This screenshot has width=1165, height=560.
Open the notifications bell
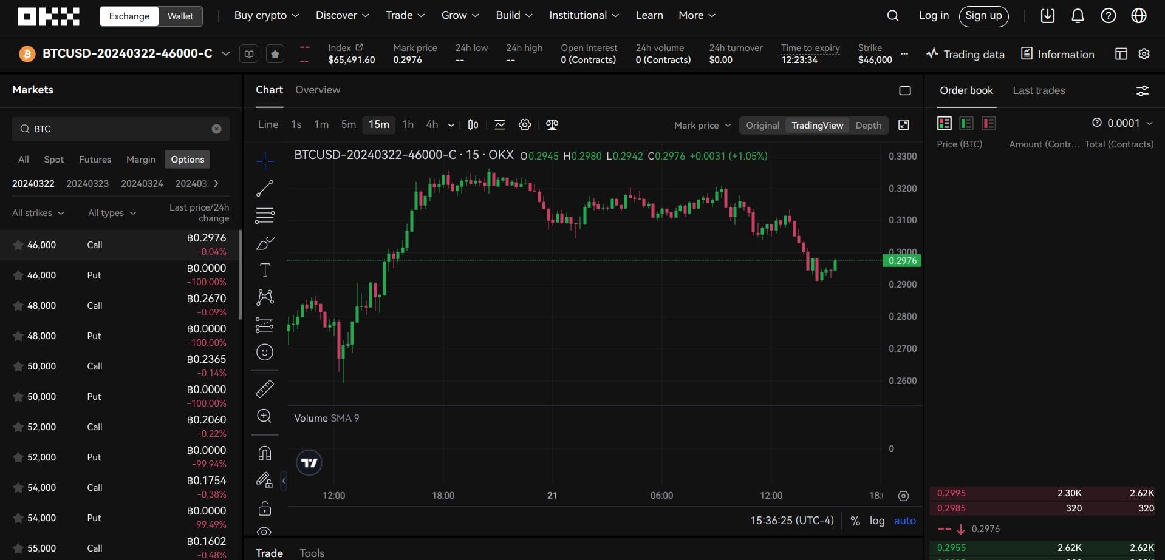click(1077, 15)
